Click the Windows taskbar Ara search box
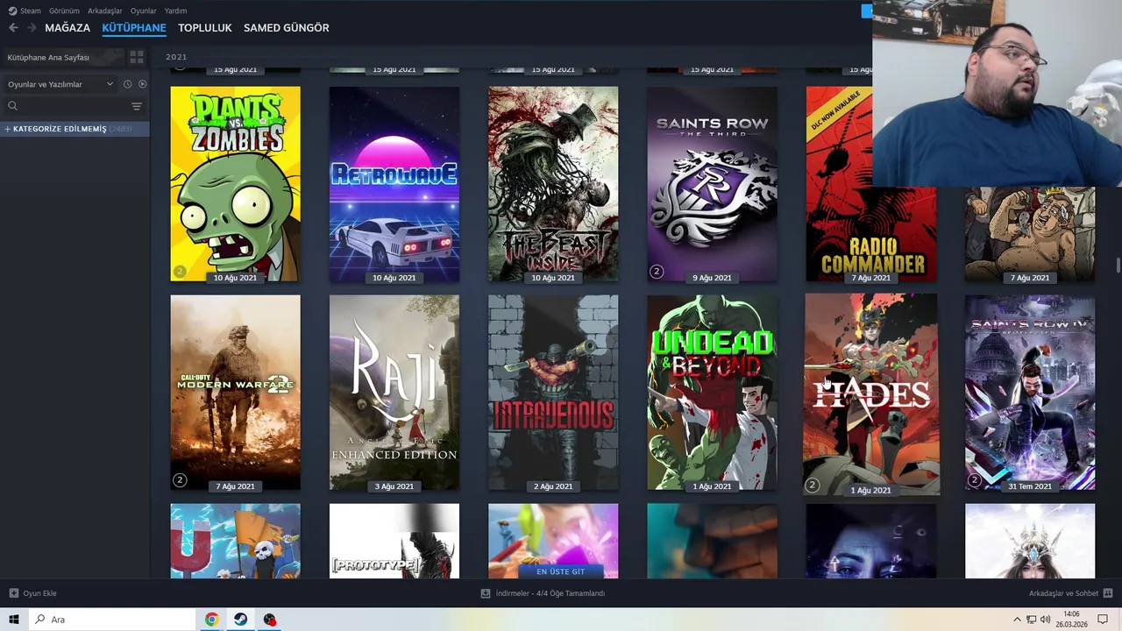Viewport: 1122px width, 631px height. click(112, 620)
